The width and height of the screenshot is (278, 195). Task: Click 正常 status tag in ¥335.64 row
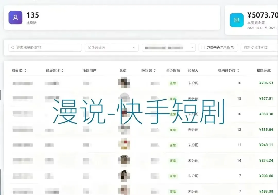coord(173,130)
